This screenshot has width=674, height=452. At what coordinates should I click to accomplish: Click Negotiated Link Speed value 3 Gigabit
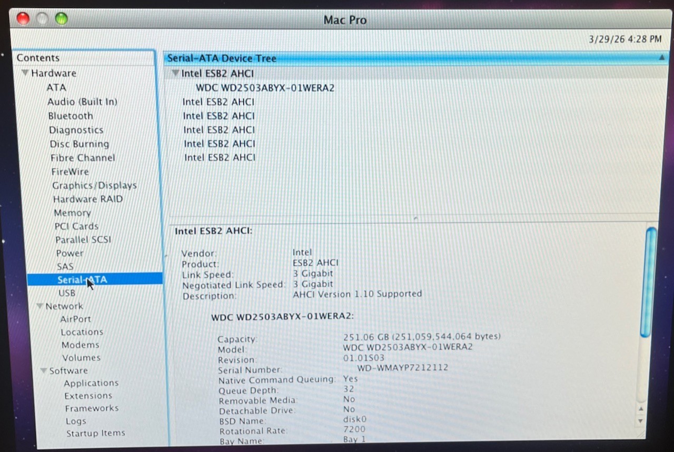[313, 284]
